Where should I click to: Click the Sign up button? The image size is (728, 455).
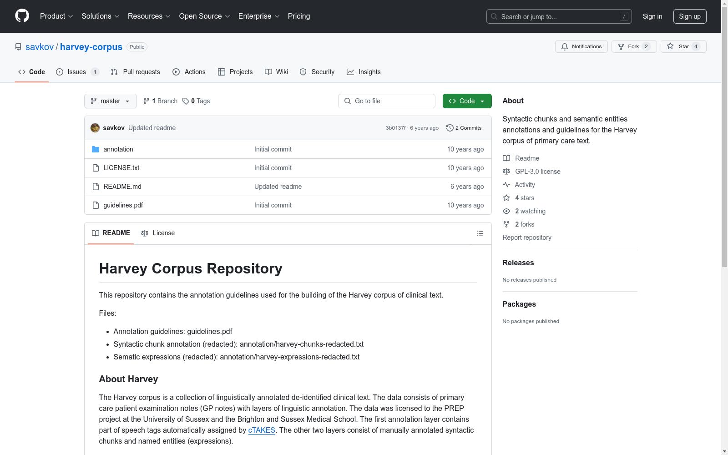tap(690, 16)
